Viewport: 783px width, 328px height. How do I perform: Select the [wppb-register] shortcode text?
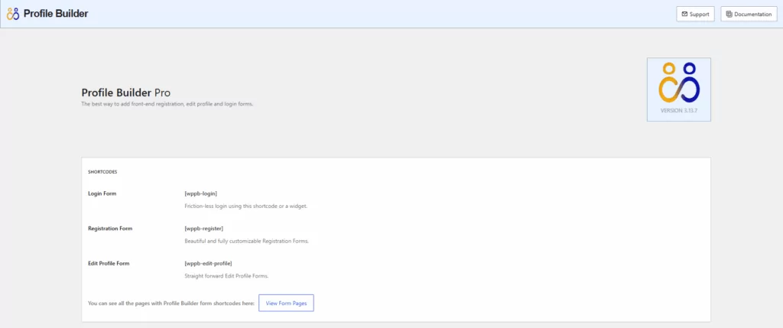203,228
